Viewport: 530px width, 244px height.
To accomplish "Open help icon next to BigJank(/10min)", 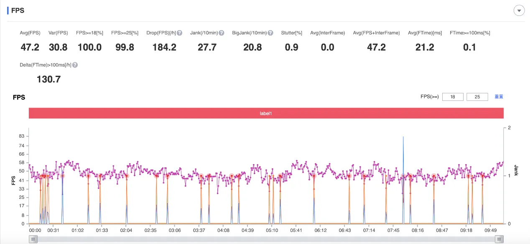I will tap(270, 33).
